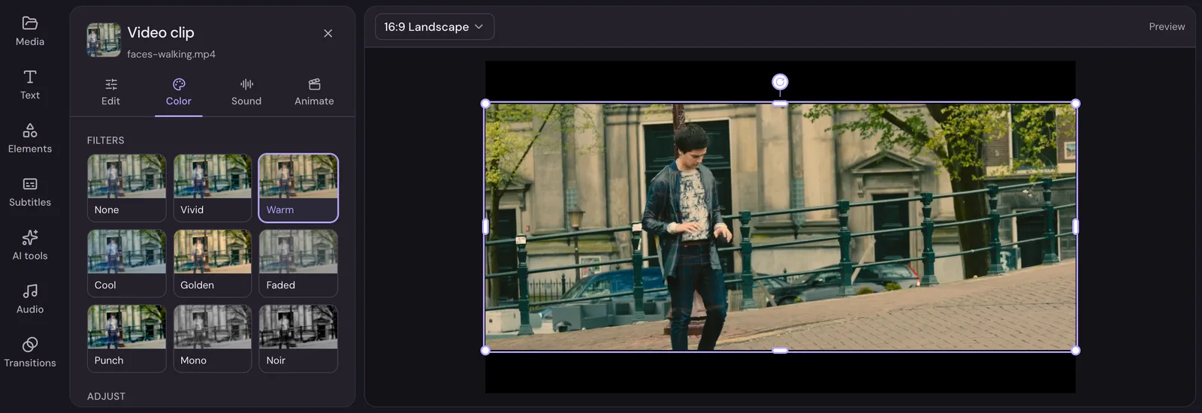Apply the Mono filter
1202x413 pixels.
click(x=213, y=339)
